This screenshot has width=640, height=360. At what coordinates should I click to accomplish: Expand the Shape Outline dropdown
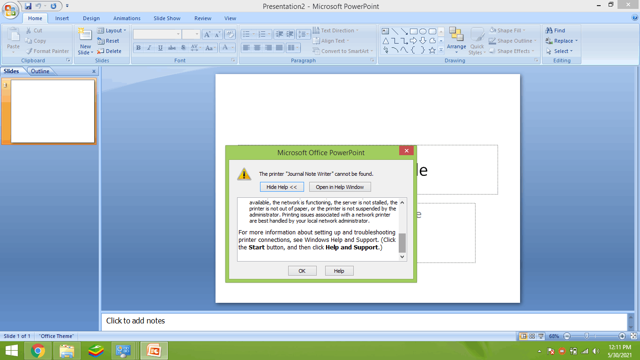point(513,41)
